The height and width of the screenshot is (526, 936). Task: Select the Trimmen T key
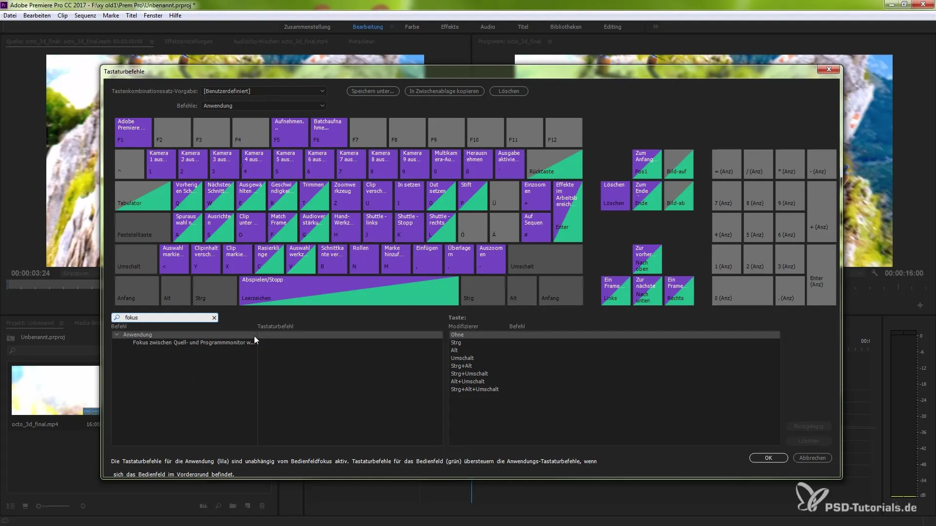314,196
